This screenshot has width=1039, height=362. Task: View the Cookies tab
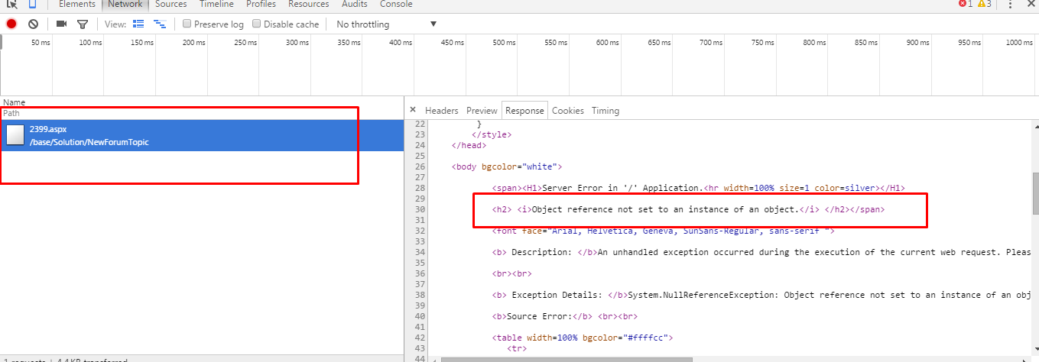pyautogui.click(x=568, y=111)
